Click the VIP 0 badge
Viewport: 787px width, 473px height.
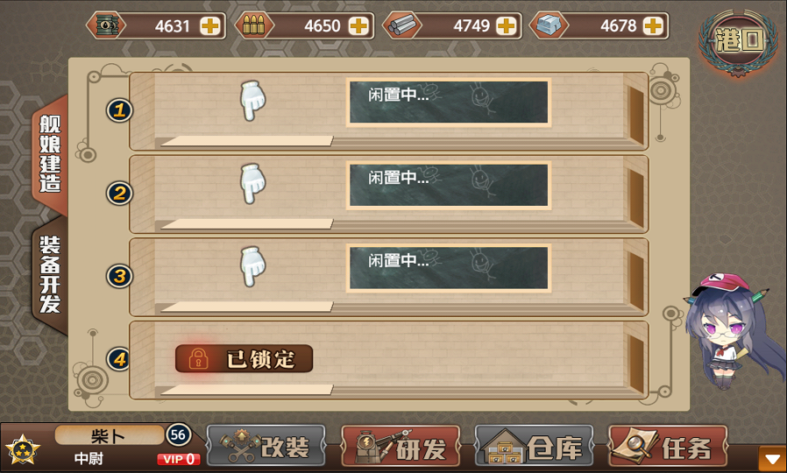179,459
